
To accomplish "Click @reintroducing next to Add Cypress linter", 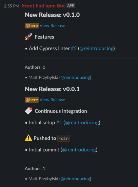I will tap(96, 48).
